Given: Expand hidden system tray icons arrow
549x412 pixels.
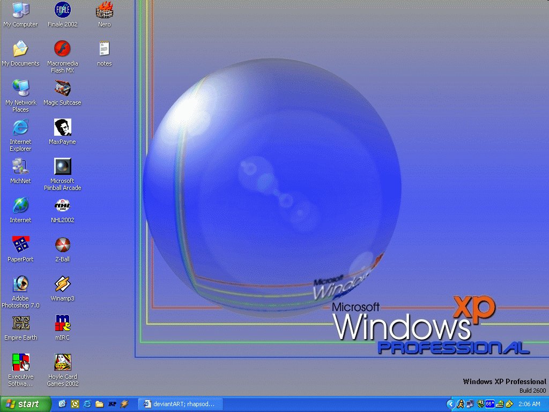Looking at the screenshot, I should point(450,404).
